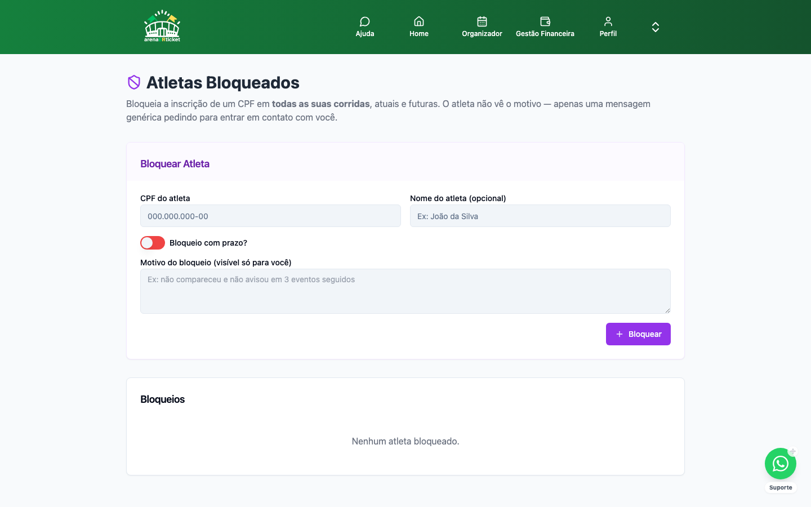
Task: Click the 'Bloquear Atleta' section heading
Action: tap(175, 164)
